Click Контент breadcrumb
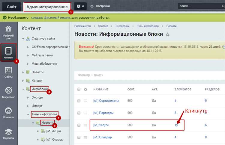 (x=103, y=26)
